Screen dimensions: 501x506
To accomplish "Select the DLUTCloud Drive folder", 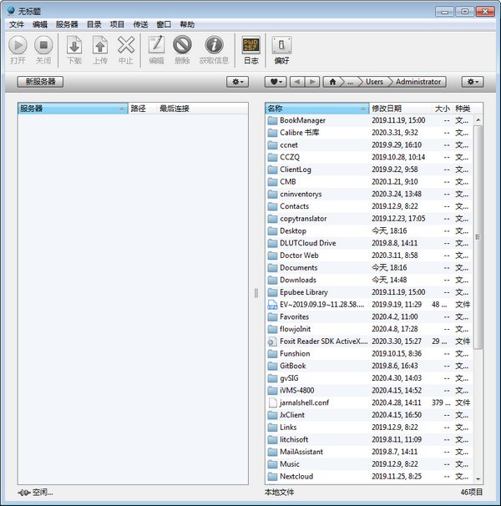I will [368, 243].
